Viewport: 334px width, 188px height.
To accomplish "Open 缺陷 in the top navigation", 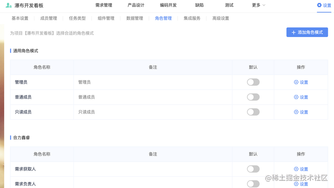I will point(199,5).
